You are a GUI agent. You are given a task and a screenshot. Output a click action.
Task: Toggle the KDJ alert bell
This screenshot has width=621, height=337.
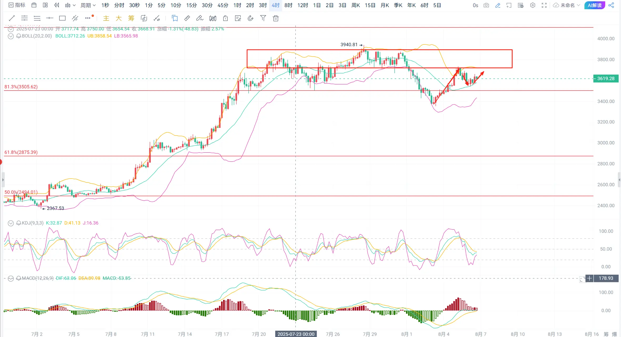tap(19, 223)
